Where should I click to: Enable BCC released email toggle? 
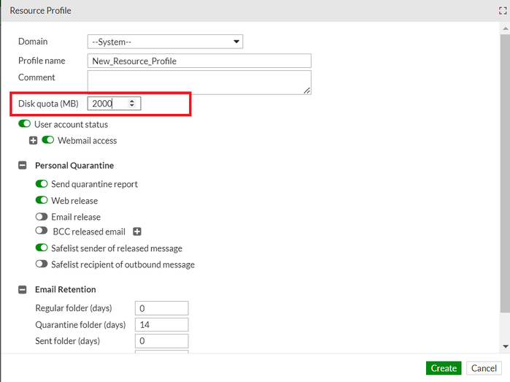42,232
